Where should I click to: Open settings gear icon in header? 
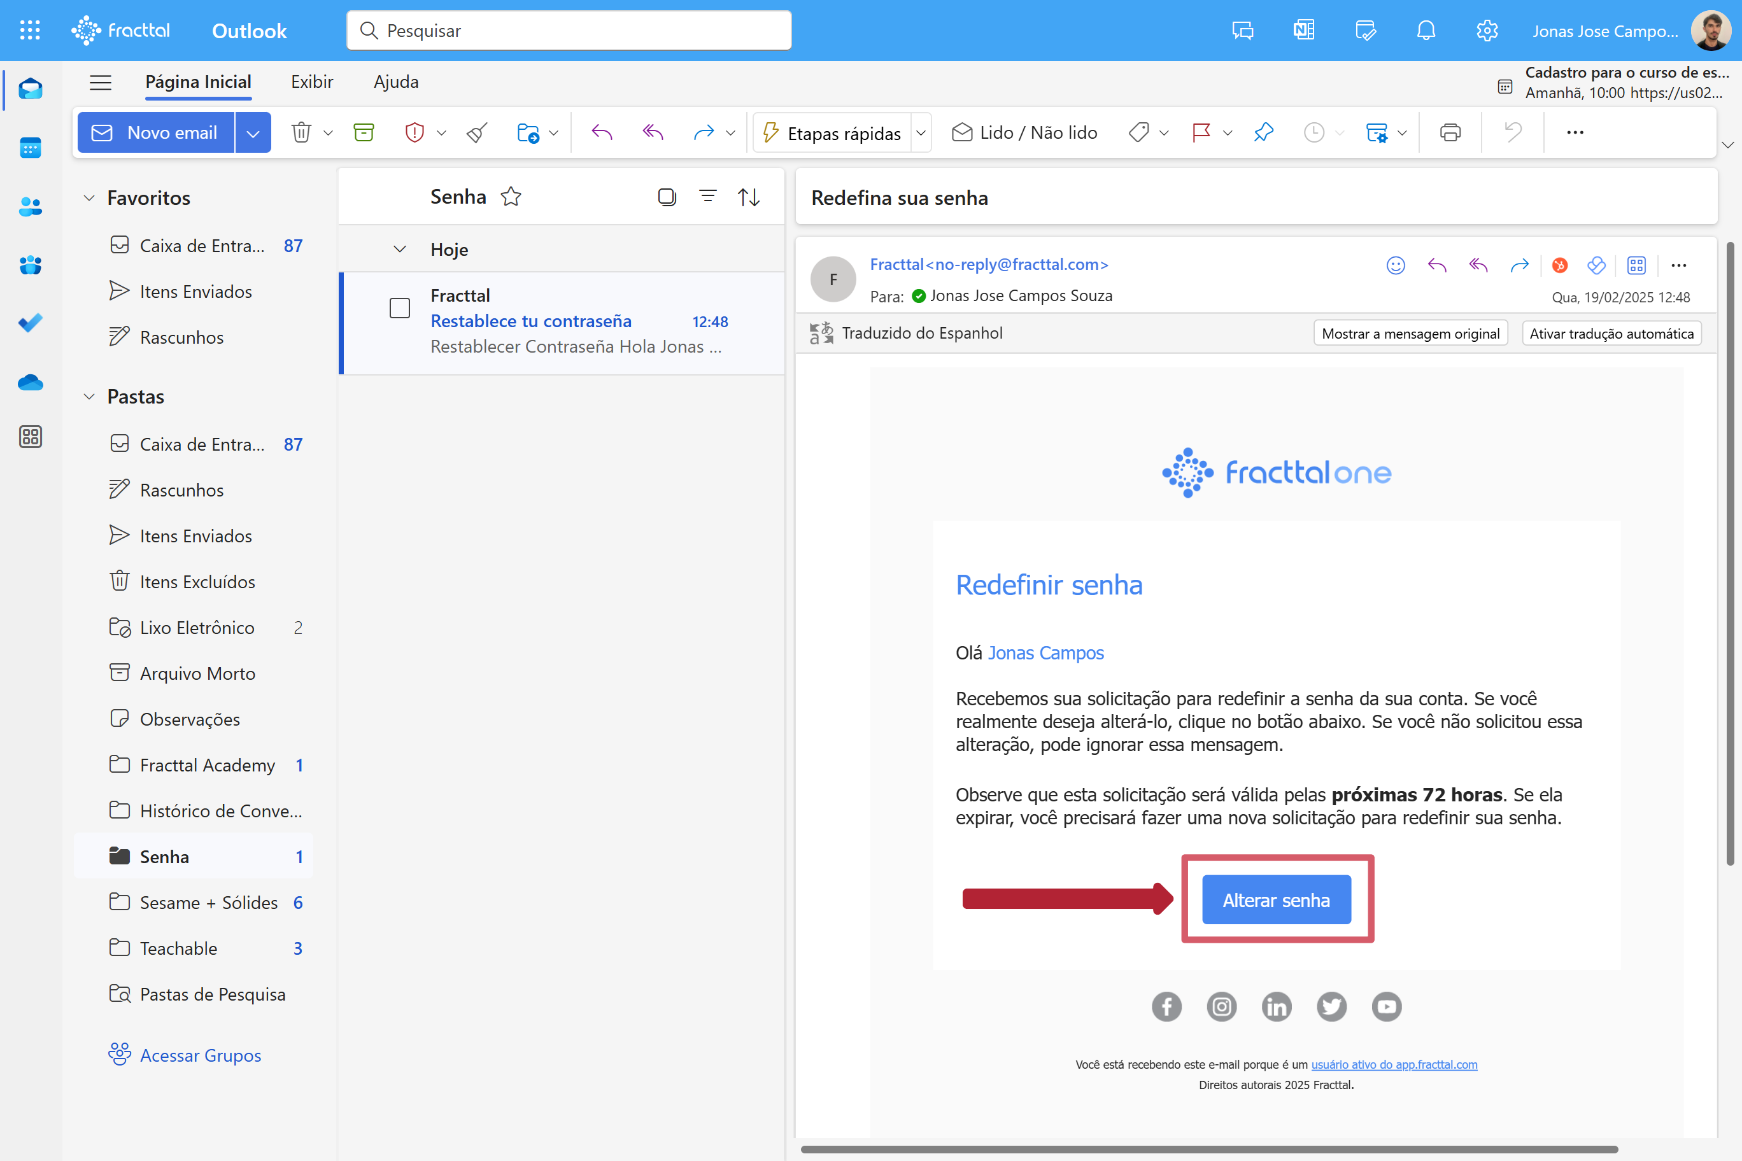(x=1487, y=31)
